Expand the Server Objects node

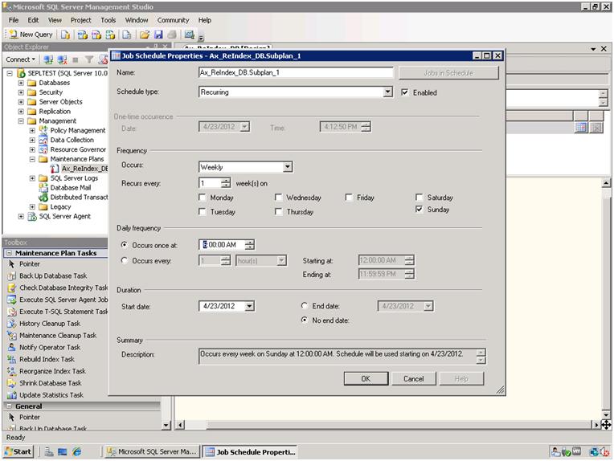click(21, 102)
